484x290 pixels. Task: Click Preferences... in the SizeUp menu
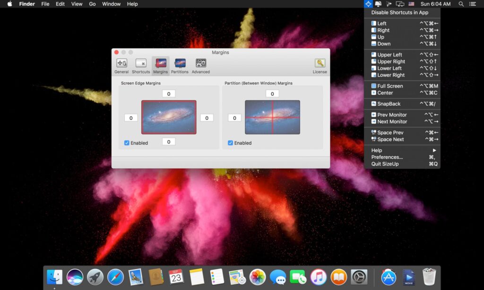387,157
